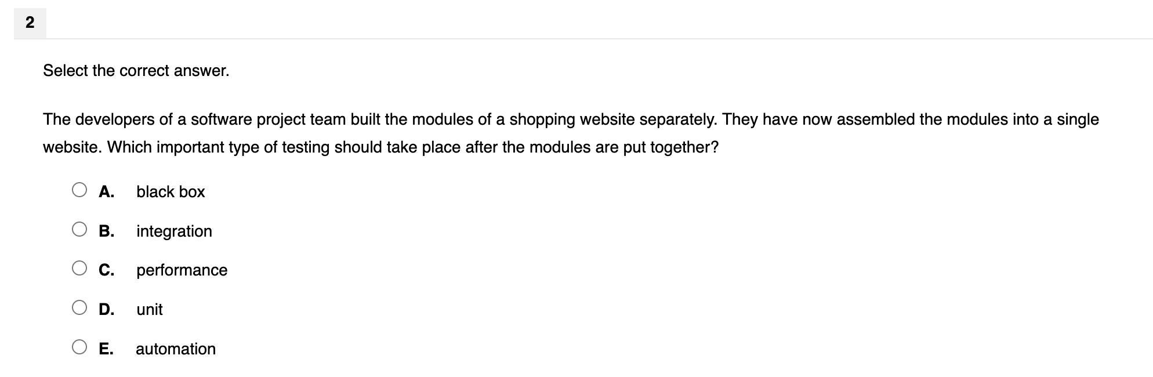Viewport: 1153px width, 377px height.
Task: Click the 'integration' answer text
Action: coord(174,231)
